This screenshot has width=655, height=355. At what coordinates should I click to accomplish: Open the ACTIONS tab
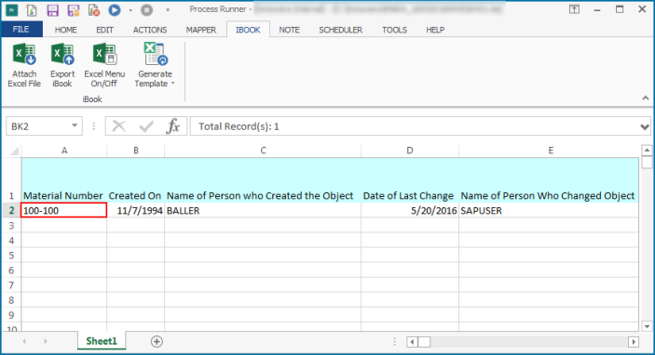pyautogui.click(x=150, y=30)
